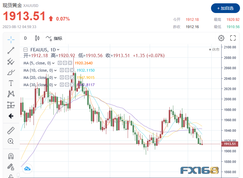Open the 指标 indicators menu

(54, 38)
